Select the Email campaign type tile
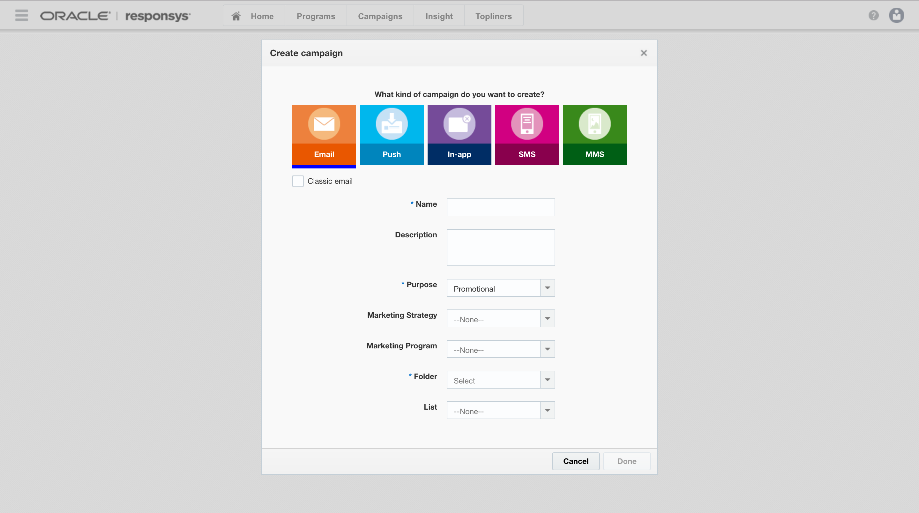Viewport: 919px width, 513px height. click(x=324, y=135)
